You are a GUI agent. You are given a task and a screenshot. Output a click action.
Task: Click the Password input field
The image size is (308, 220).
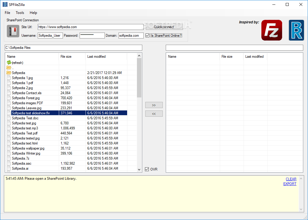coord(92,36)
